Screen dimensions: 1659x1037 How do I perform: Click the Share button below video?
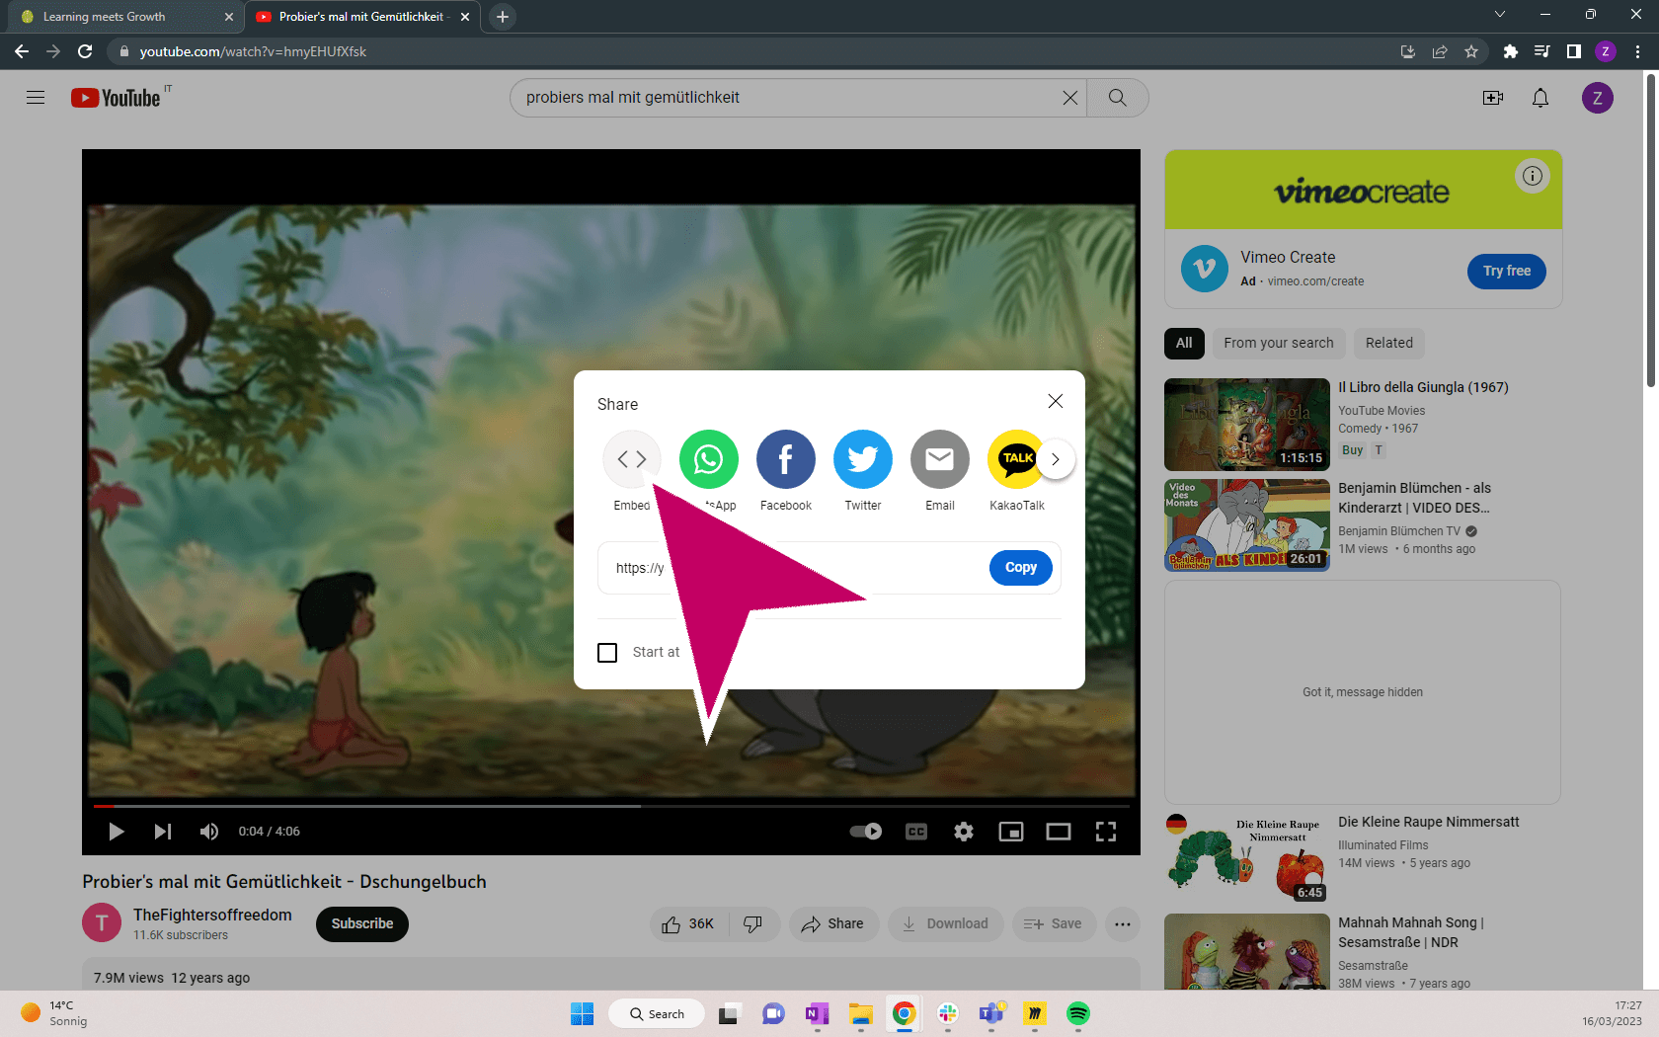pos(833,923)
